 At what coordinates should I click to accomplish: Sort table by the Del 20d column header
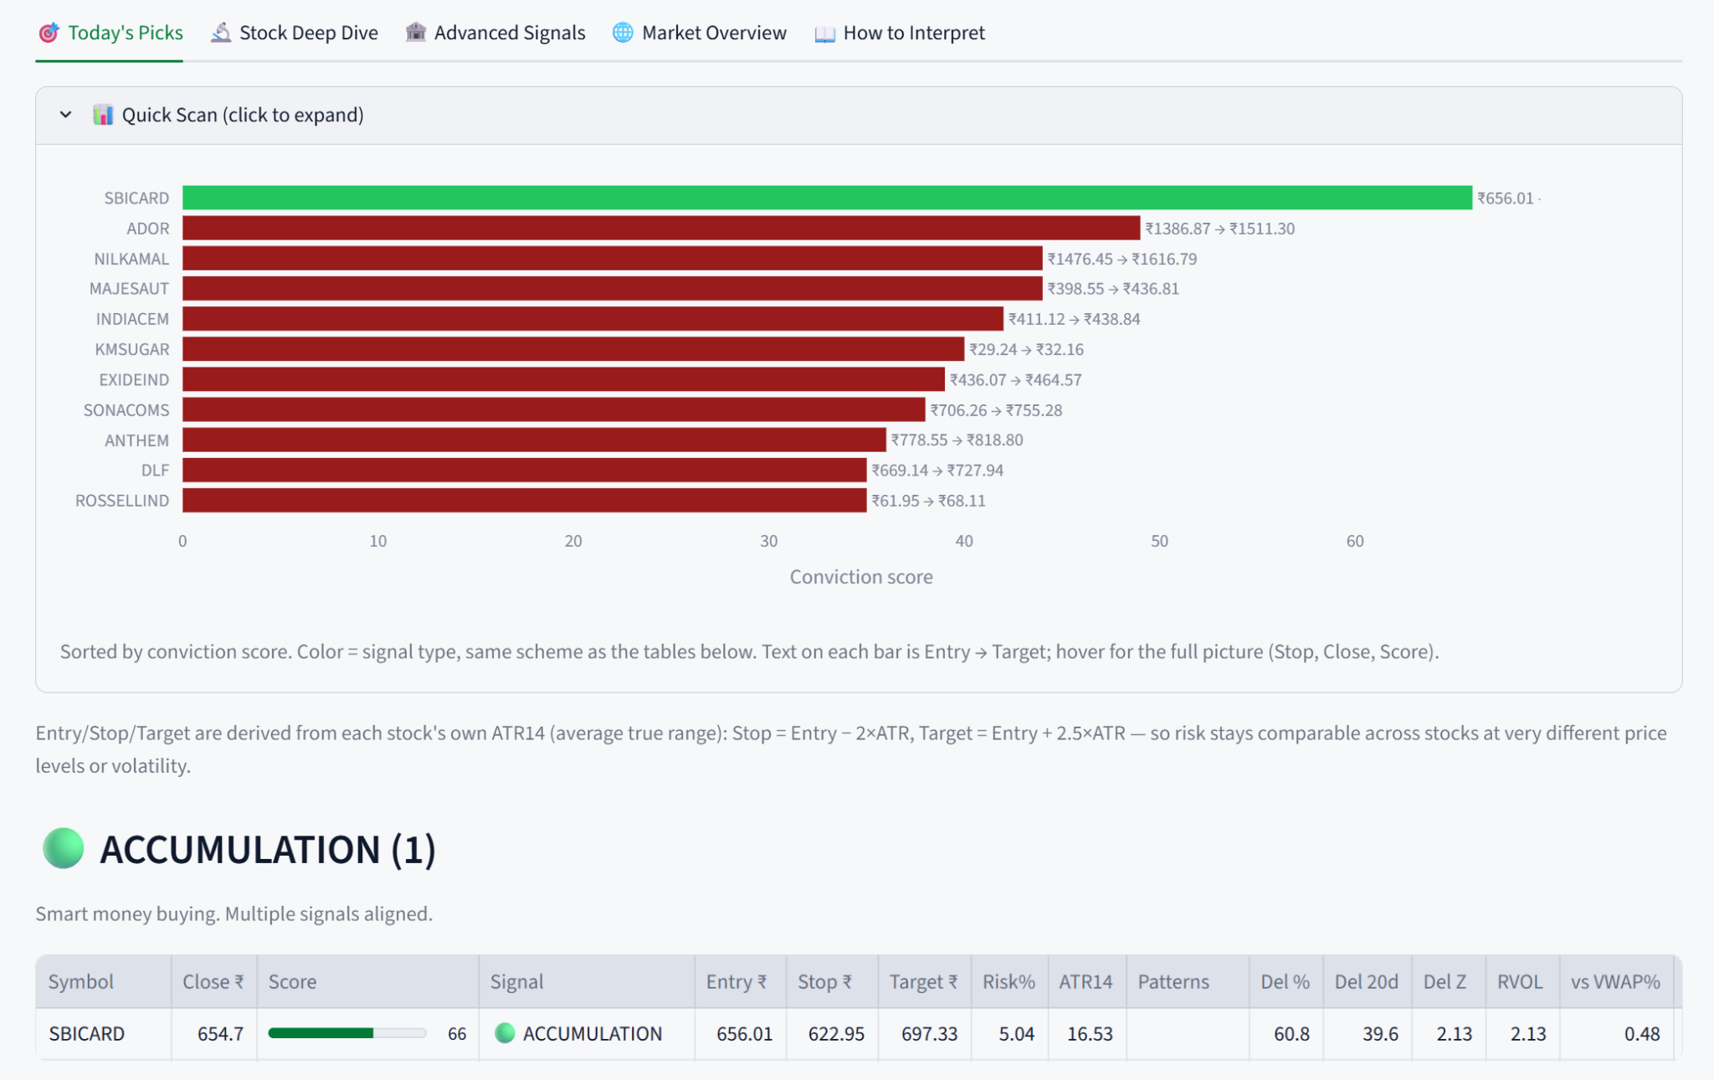(x=1368, y=981)
